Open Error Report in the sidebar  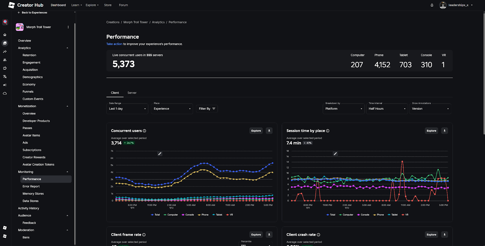coord(31,186)
